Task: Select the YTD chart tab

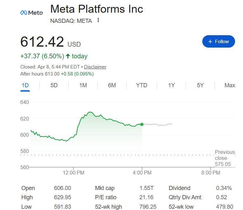Action: pos(142,85)
